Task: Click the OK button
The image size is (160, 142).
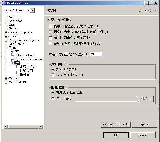Action: click(116, 135)
